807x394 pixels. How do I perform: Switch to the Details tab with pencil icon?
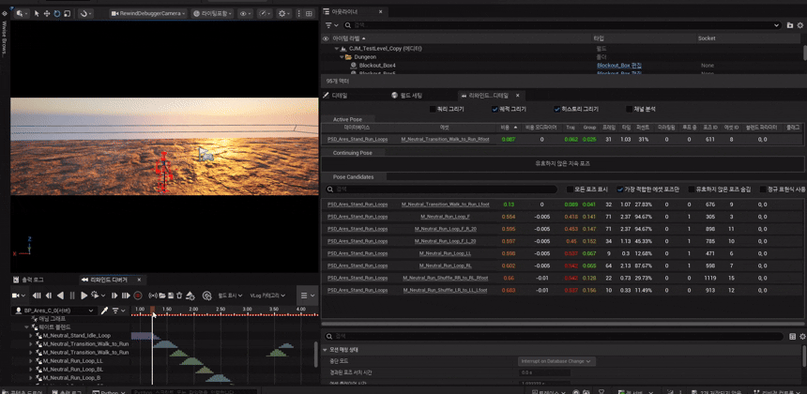point(336,95)
